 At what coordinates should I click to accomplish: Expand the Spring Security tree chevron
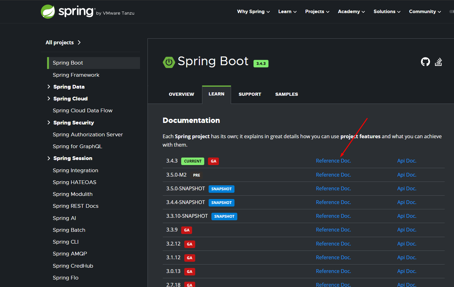click(49, 123)
